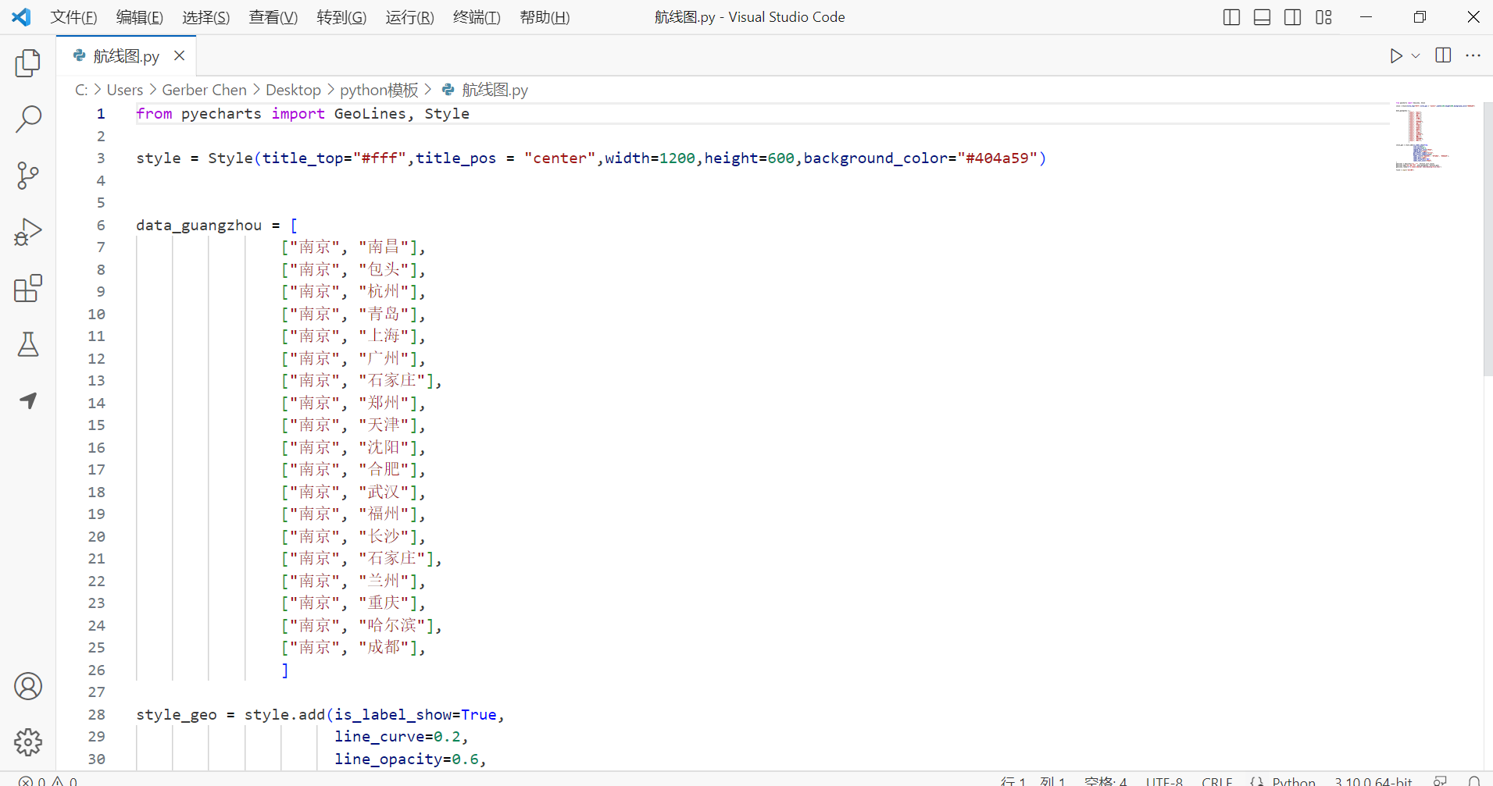Click the closing bracket on line 26
The width and height of the screenshot is (1493, 786).
[285, 670]
